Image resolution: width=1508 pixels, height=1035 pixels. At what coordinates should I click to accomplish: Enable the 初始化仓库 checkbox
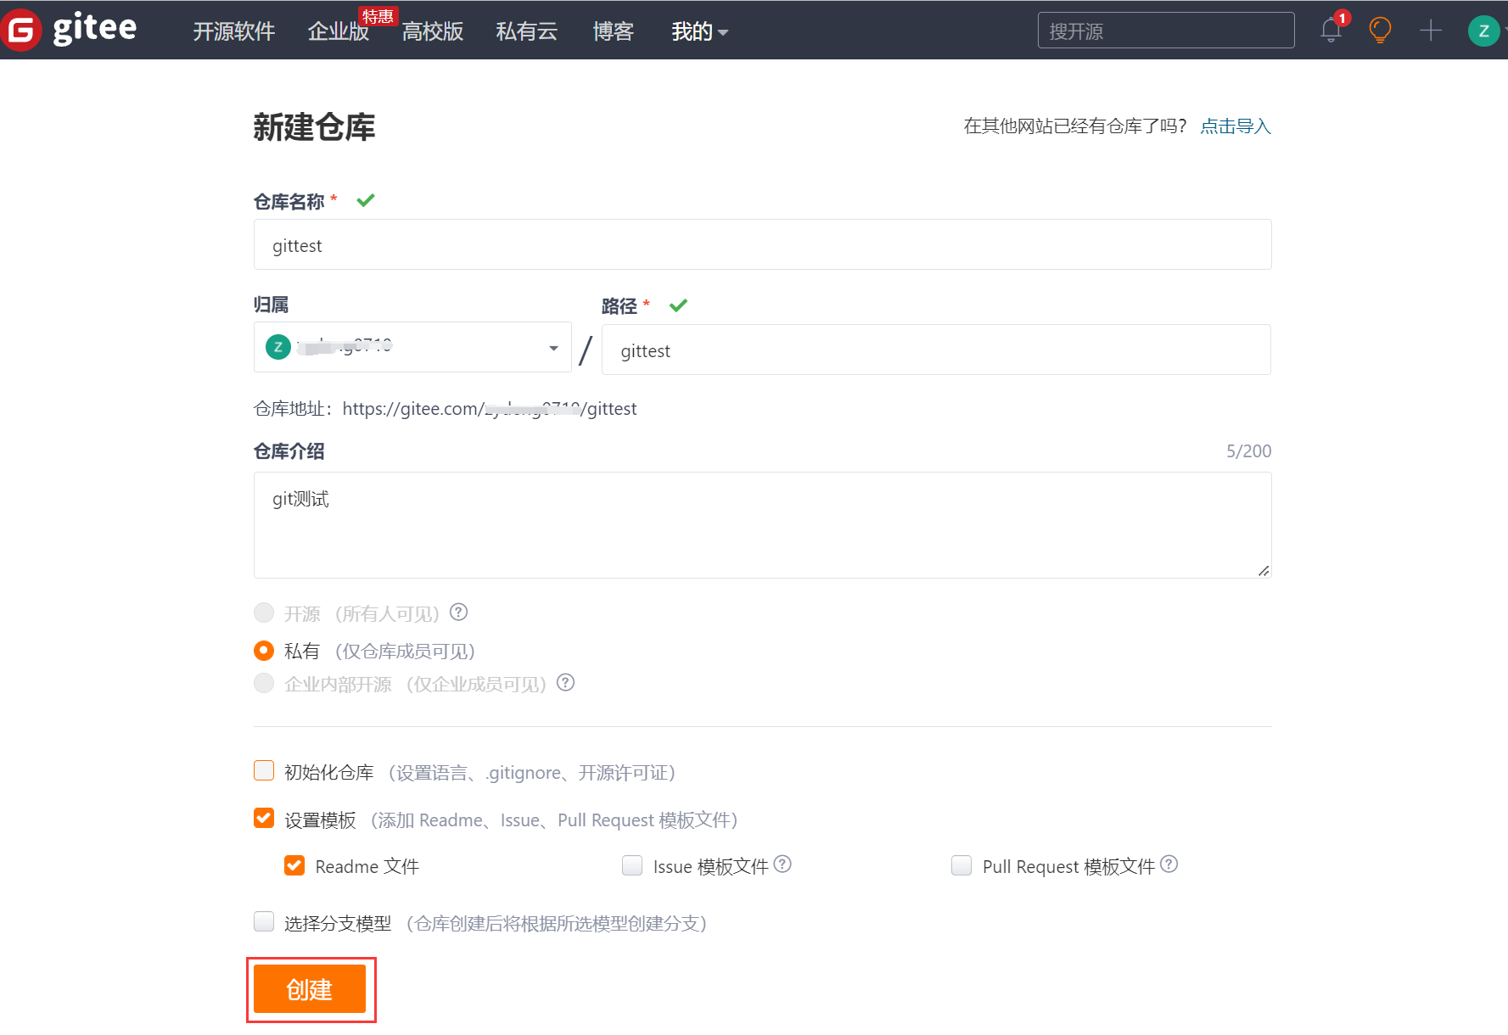[x=264, y=770]
